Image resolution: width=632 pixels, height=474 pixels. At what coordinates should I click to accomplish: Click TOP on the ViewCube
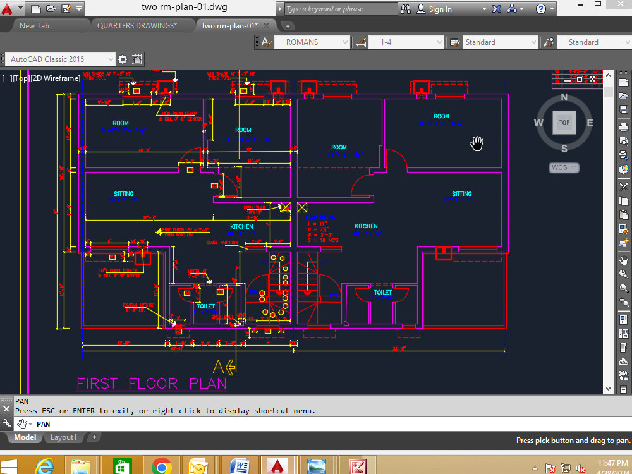pyautogui.click(x=564, y=123)
